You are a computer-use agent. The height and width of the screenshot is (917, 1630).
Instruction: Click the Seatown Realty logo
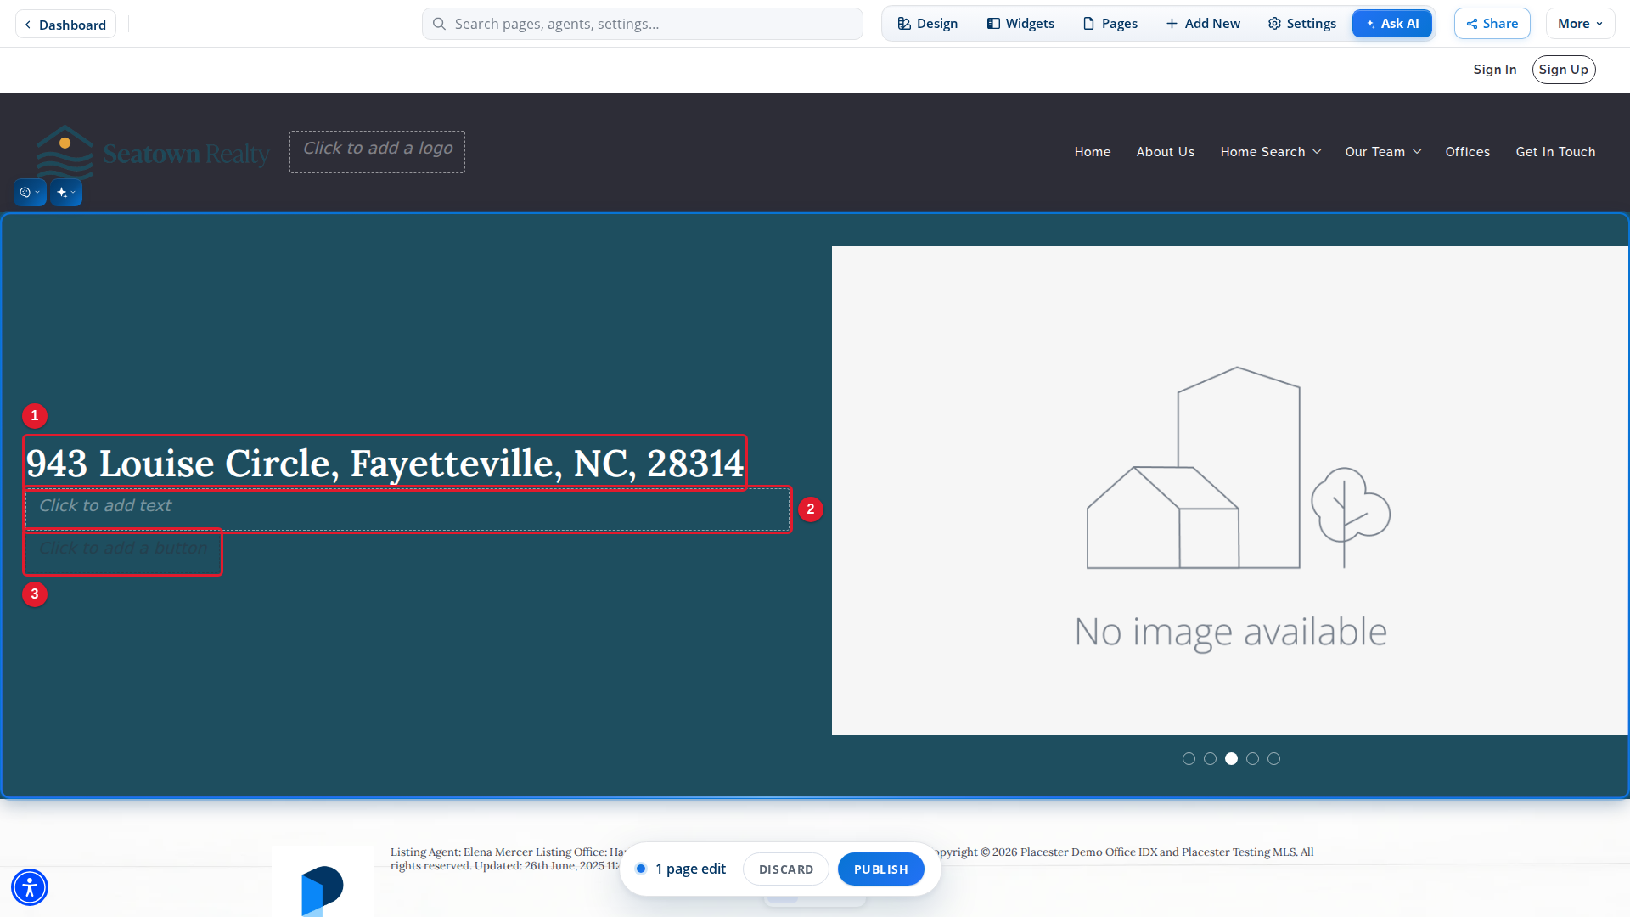[x=153, y=153]
